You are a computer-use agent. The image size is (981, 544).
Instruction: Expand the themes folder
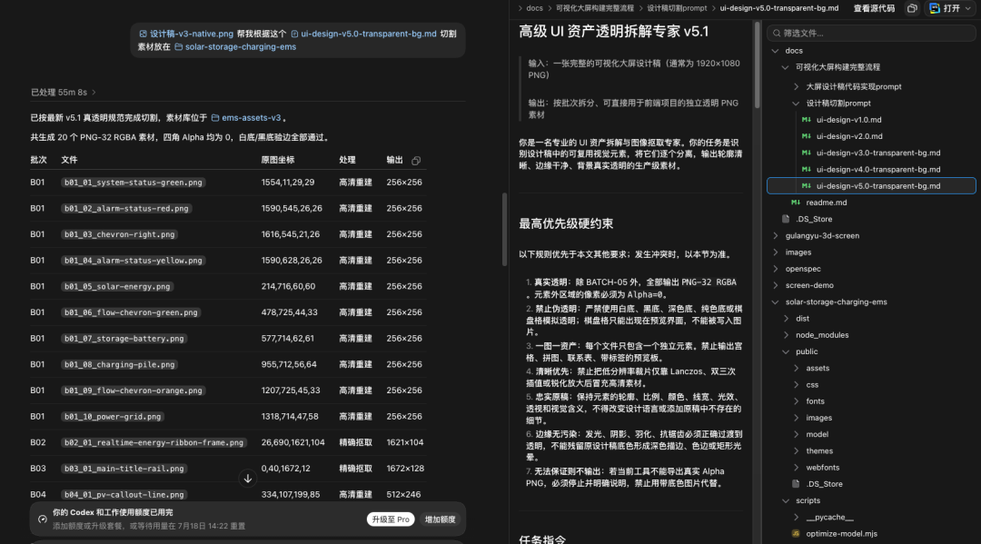coord(796,450)
